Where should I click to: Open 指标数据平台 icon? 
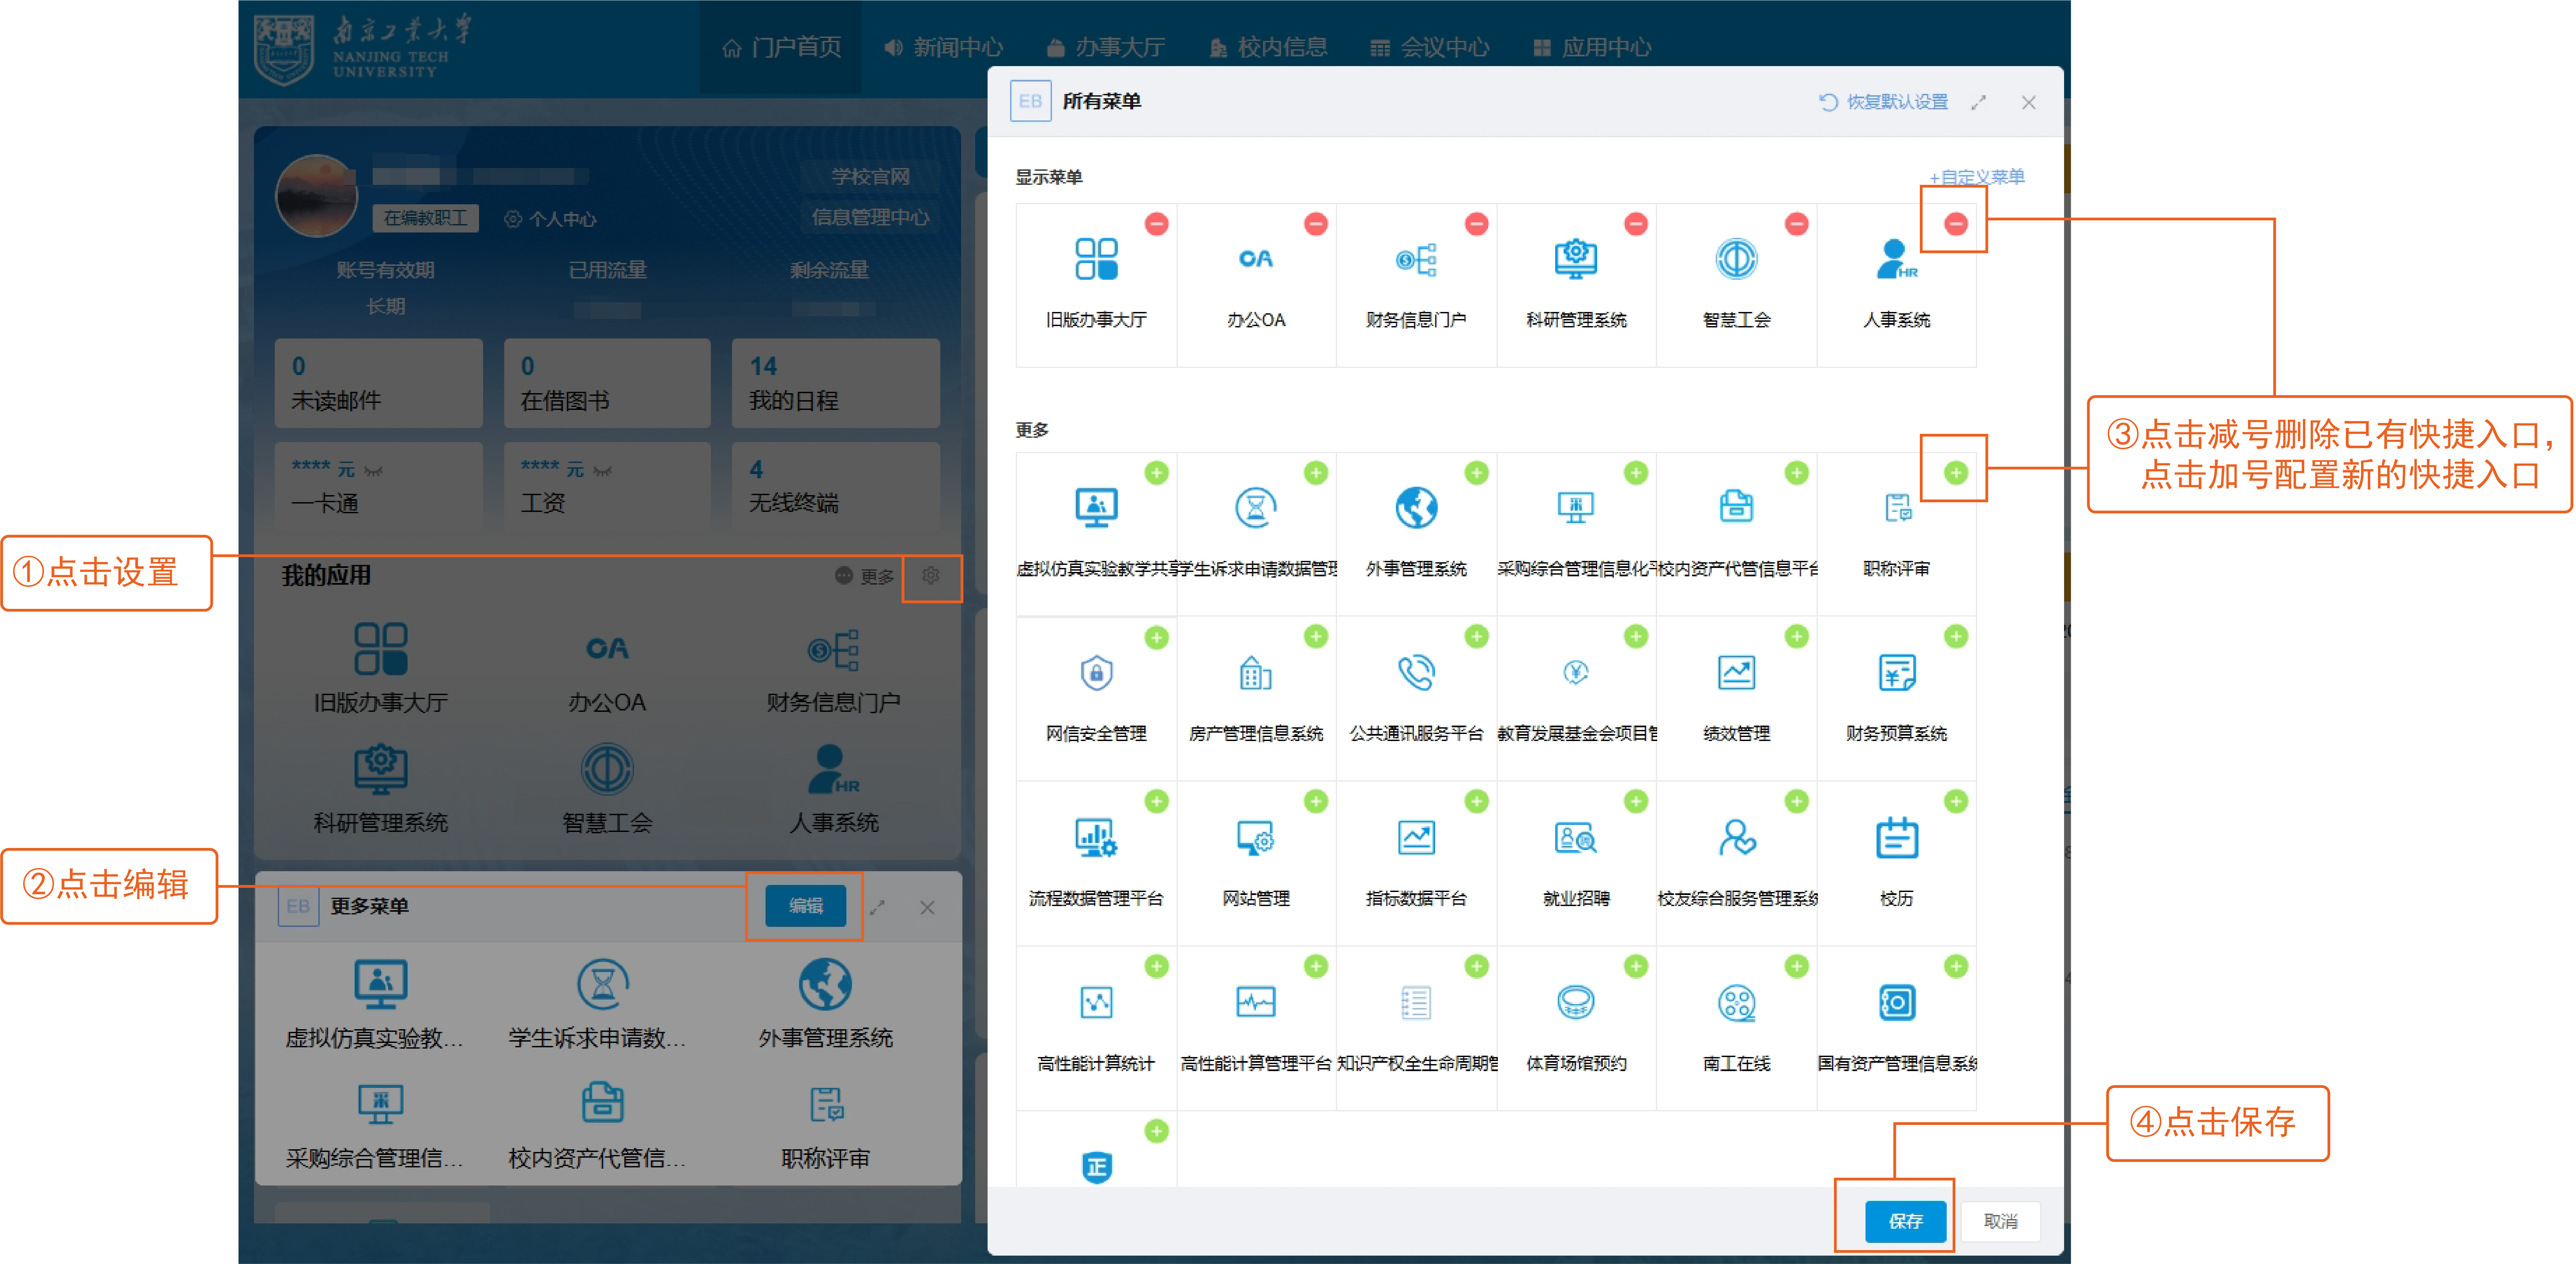(x=1416, y=838)
